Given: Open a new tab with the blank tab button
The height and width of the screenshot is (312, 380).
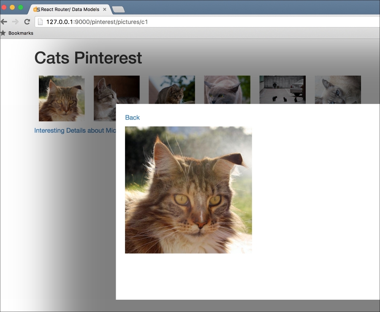Looking at the screenshot, I should tap(119, 9).
